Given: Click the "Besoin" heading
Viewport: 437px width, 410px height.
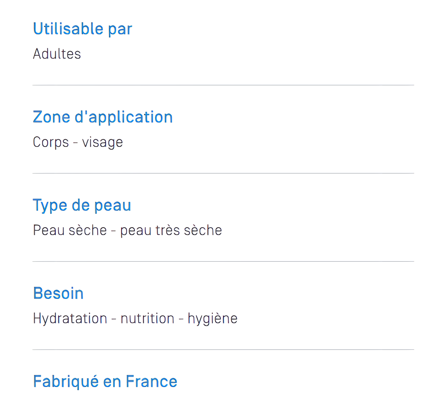Looking at the screenshot, I should pyautogui.click(x=58, y=293).
